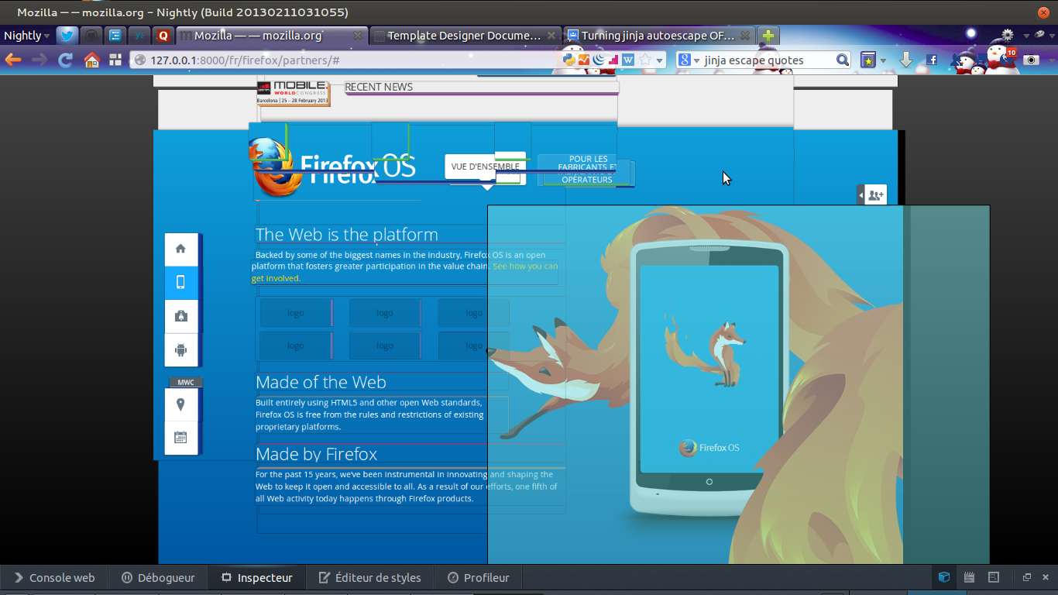Run search with magnifier button
The width and height of the screenshot is (1058, 595).
click(x=843, y=60)
